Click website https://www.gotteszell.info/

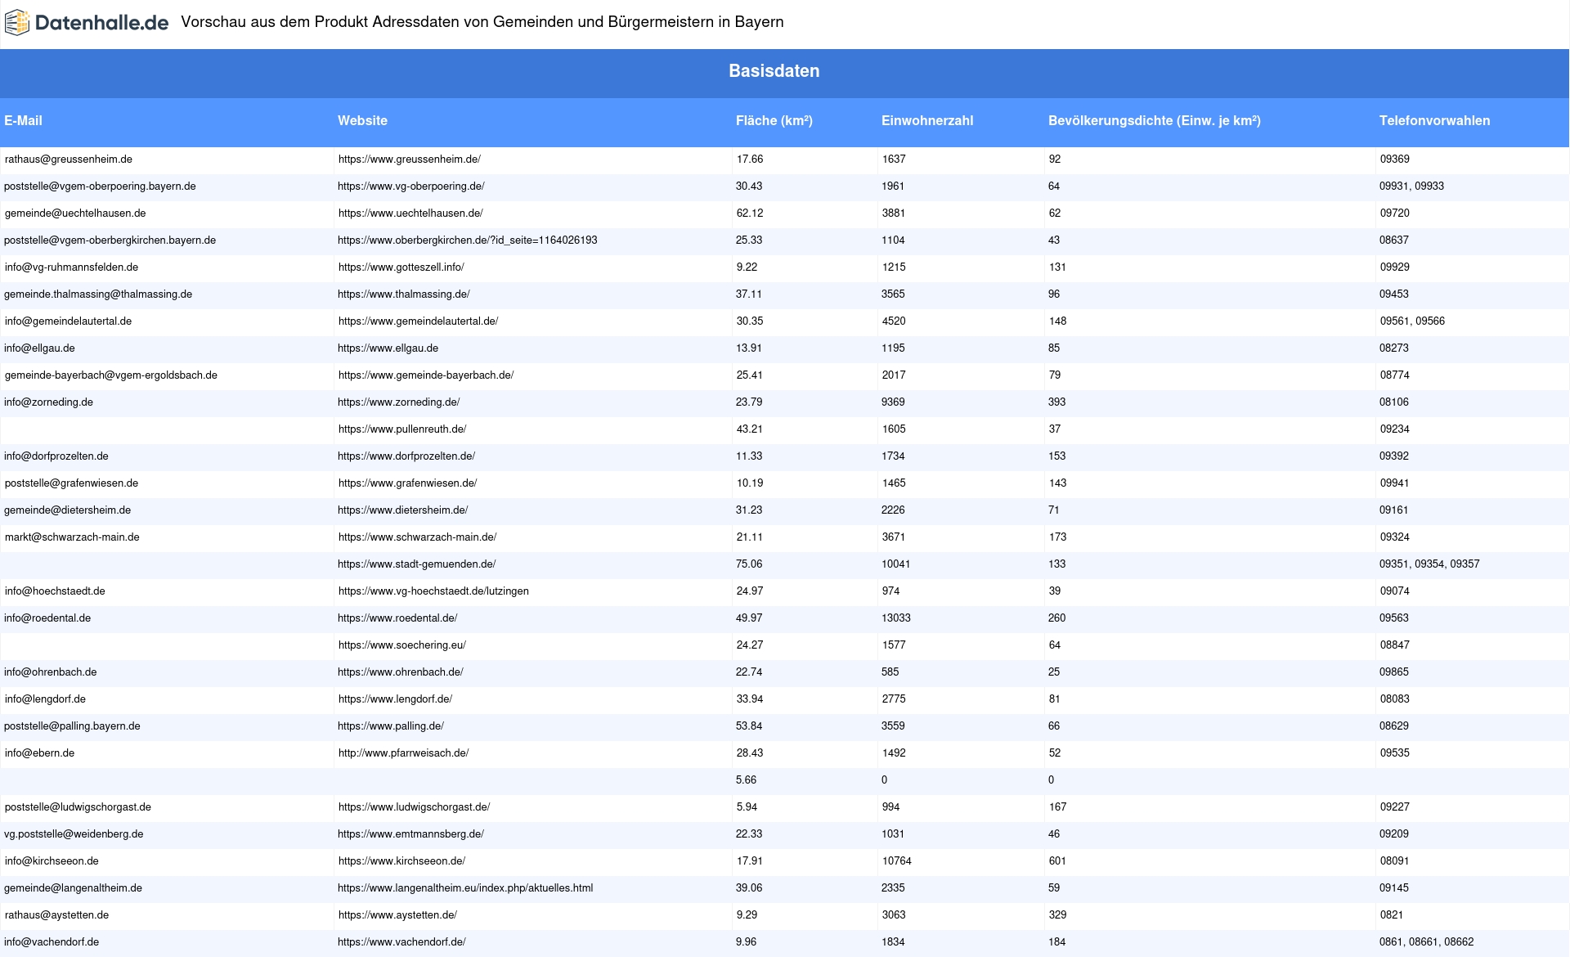click(x=401, y=267)
